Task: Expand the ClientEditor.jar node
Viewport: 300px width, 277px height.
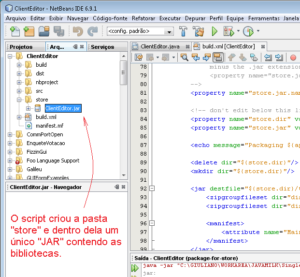Action: click(x=28, y=108)
